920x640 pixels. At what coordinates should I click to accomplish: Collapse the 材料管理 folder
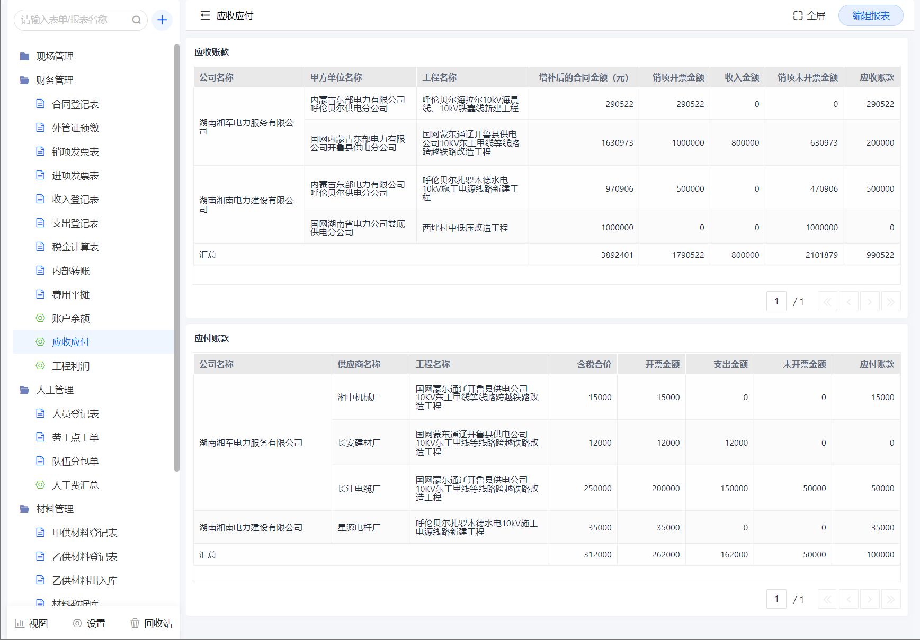tap(55, 509)
